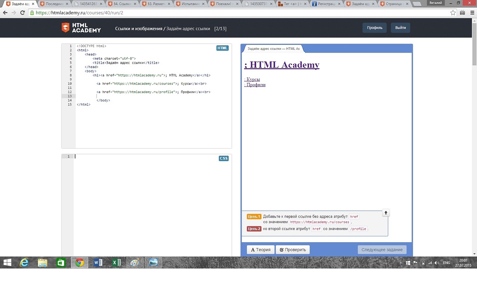Click the Chrome taskbar icon
This screenshot has height=292, width=477.
tap(79, 263)
